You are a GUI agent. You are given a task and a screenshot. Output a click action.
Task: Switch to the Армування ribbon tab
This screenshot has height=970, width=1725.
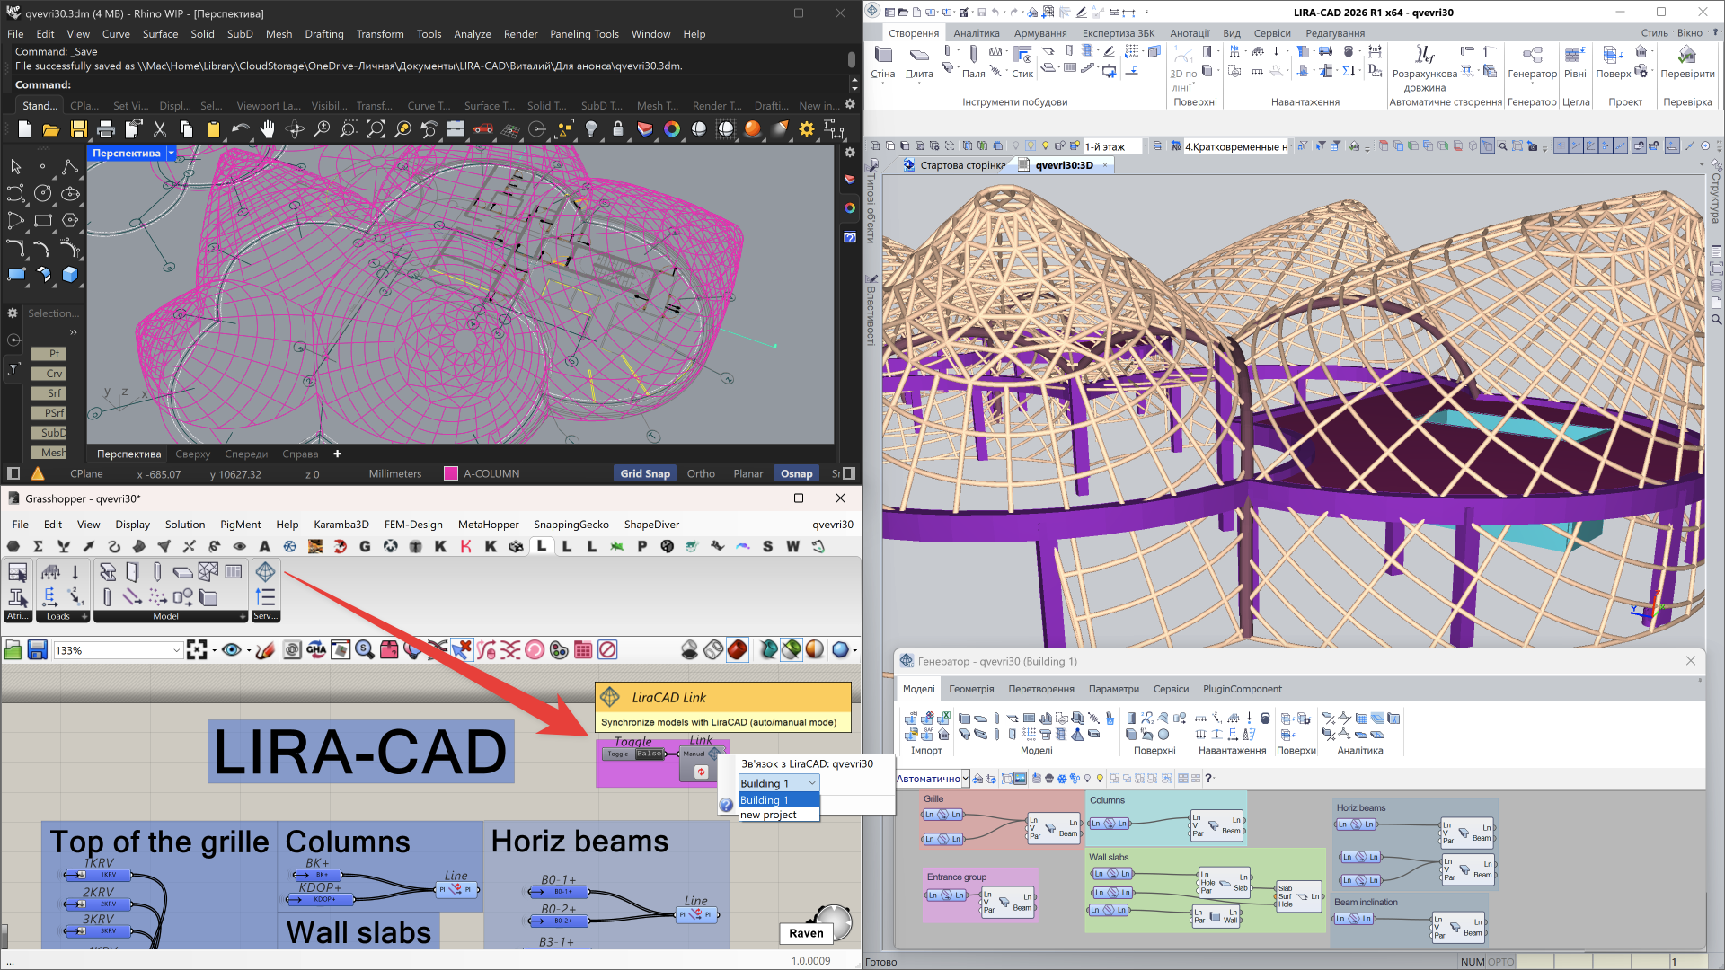[x=1039, y=33]
